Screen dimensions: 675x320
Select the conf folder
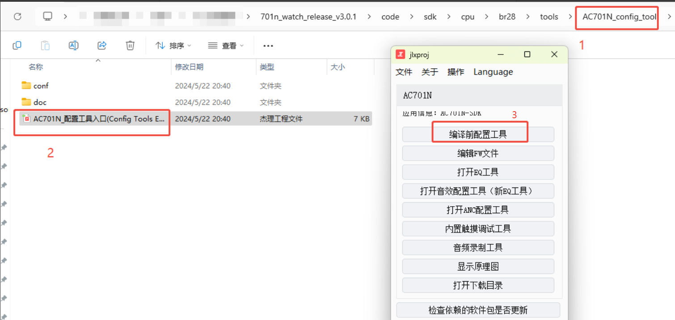coord(41,86)
